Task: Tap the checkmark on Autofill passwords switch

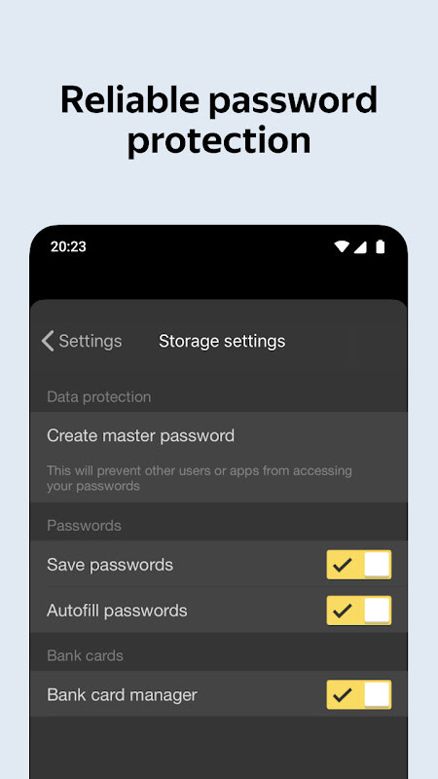Action: tap(343, 611)
